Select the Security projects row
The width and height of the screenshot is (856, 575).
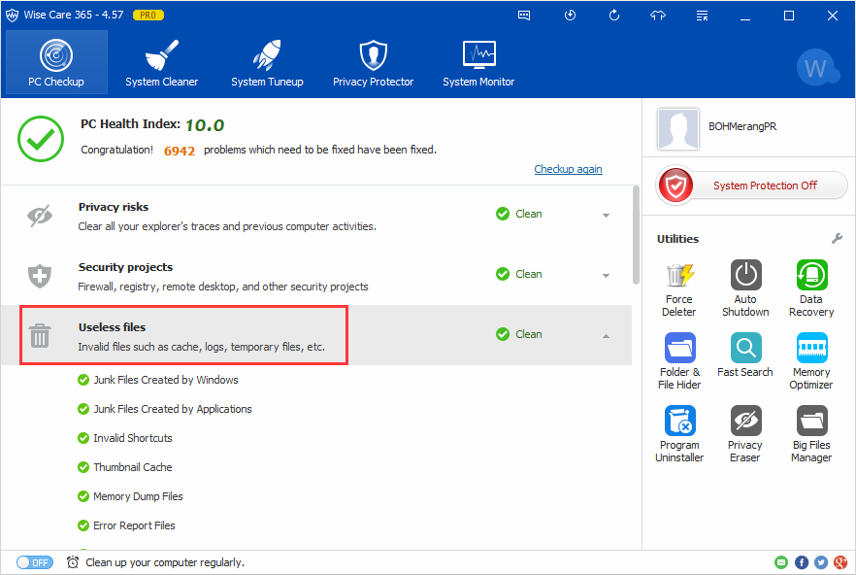316,276
